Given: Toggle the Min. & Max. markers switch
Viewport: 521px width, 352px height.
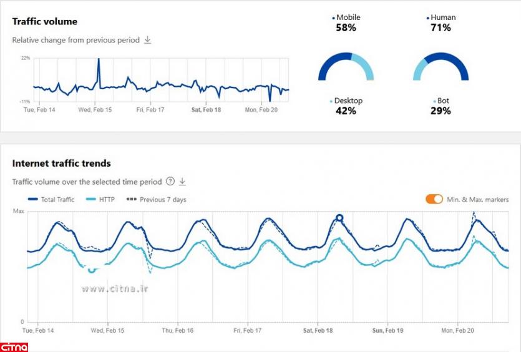Looking at the screenshot, I should pos(434,199).
